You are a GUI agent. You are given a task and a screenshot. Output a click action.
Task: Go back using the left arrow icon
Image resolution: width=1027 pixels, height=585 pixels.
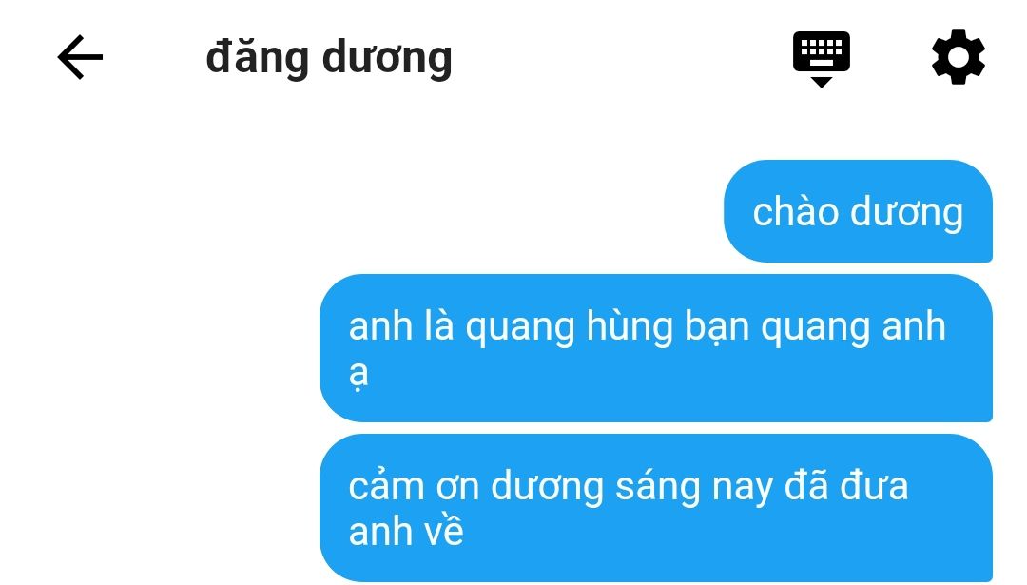click(x=80, y=58)
